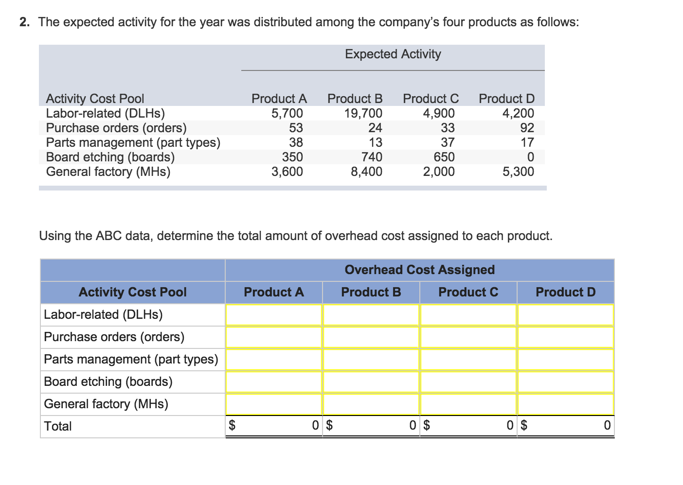Click value 4,200 for Product D DLHs

pyautogui.click(x=518, y=113)
